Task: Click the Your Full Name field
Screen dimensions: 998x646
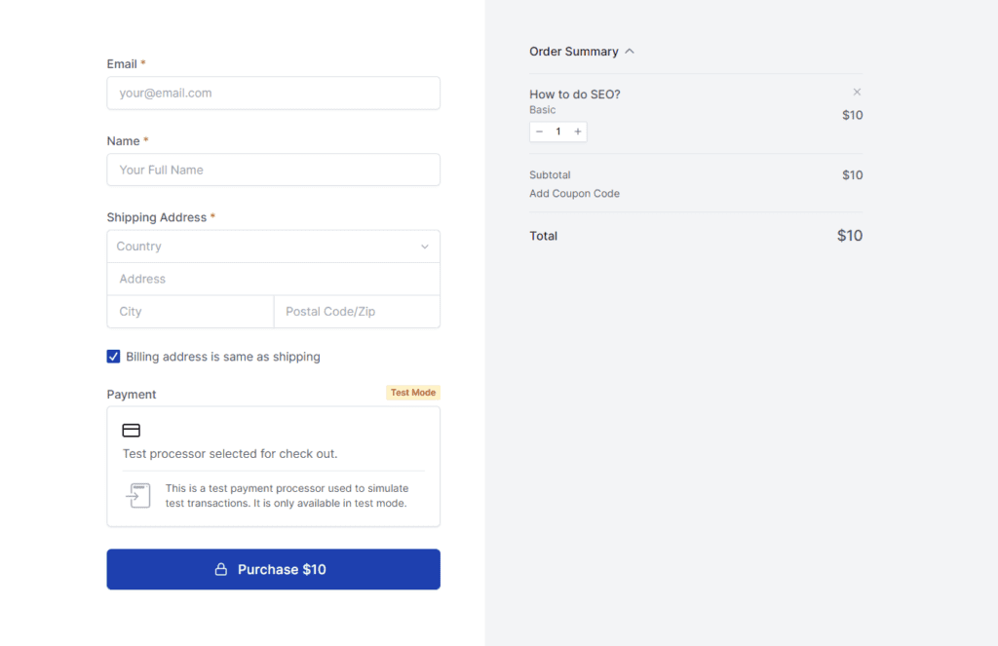Action: [x=273, y=170]
